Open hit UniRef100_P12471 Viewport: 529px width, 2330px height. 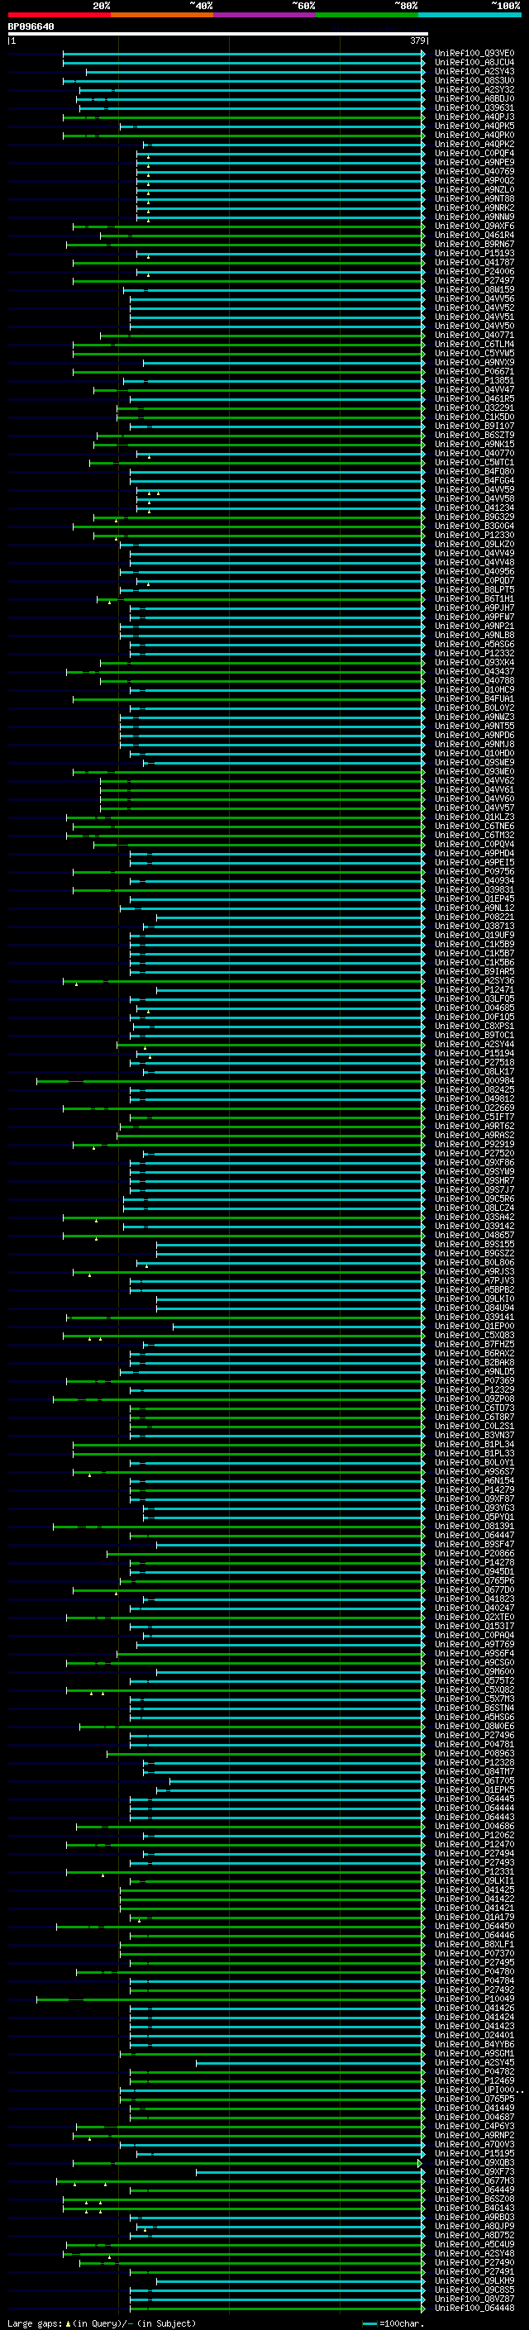[474, 989]
